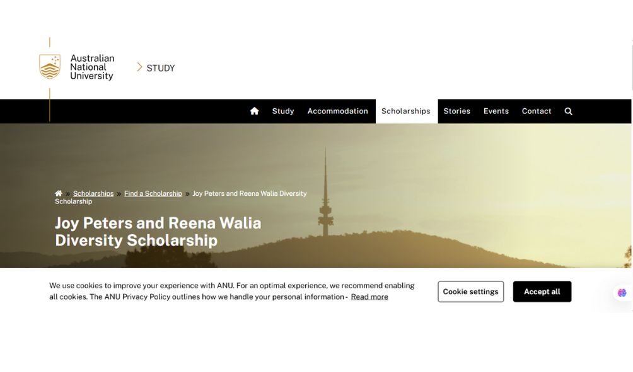Viewport: 633px width, 372px height.
Task: Open Cookie settings
Action: [471, 291]
